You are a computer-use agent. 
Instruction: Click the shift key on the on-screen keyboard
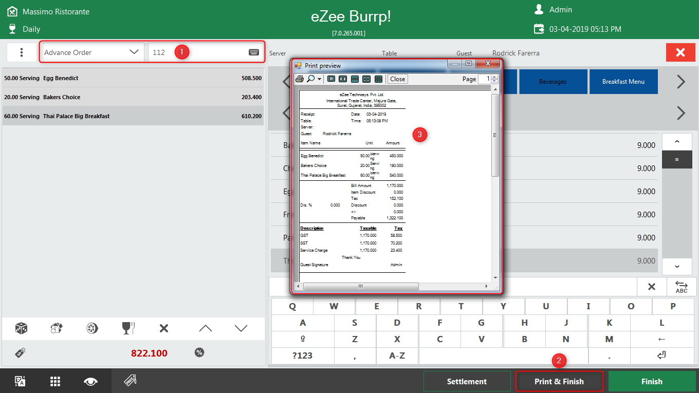[303, 339]
